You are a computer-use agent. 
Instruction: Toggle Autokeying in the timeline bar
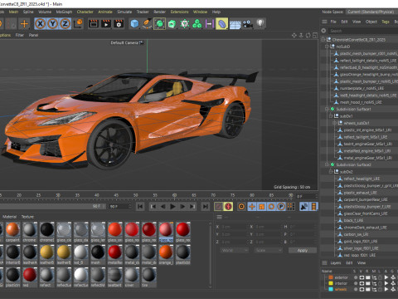click(x=228, y=207)
